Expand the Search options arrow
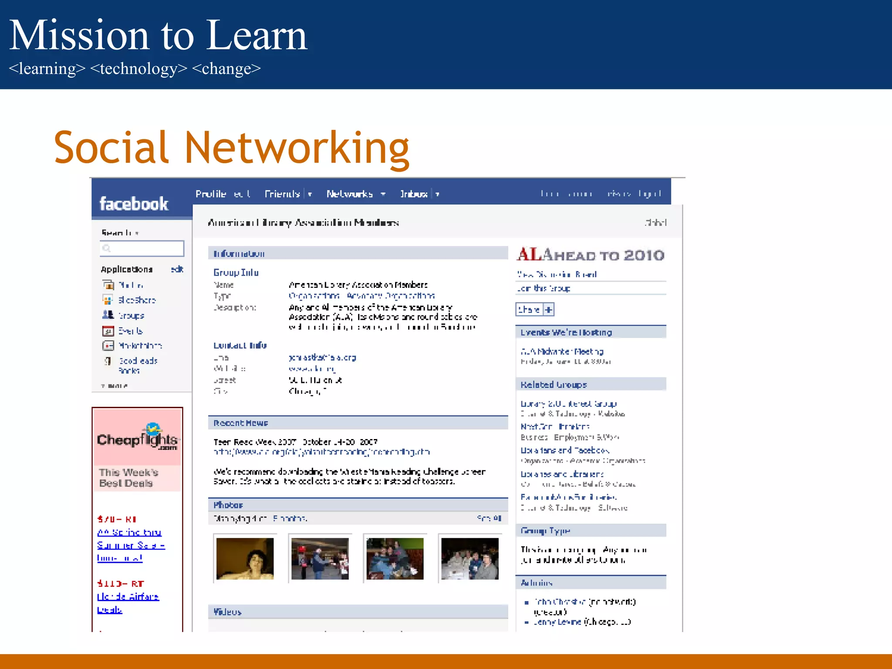The height and width of the screenshot is (669, 892). [136, 233]
